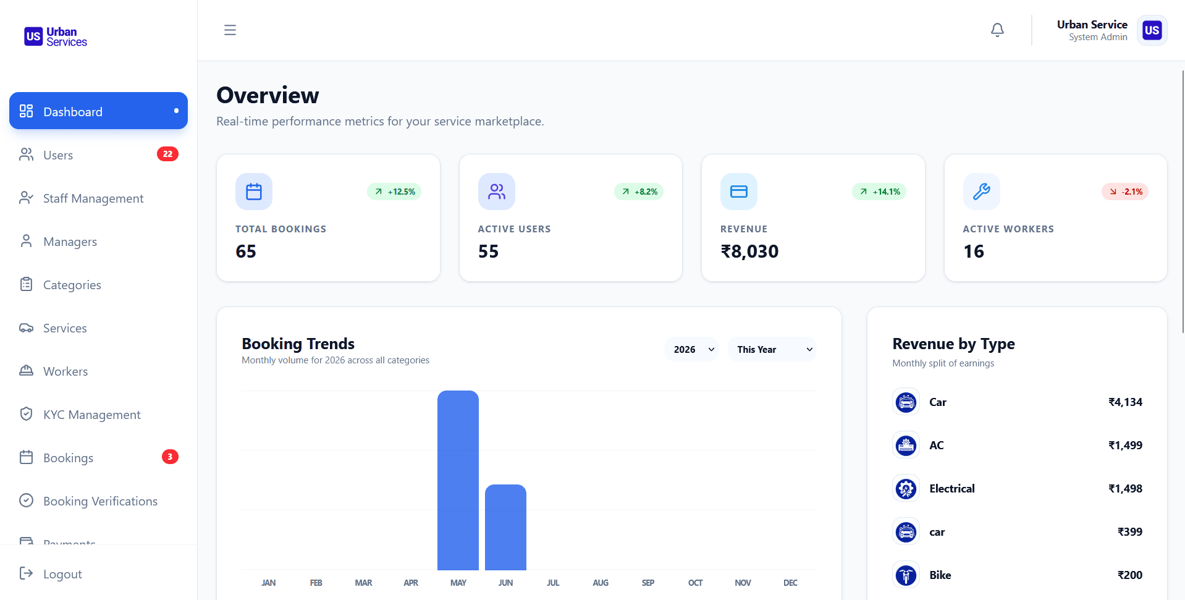1185x600 pixels.
Task: Click the page vertical scrollbar
Action: 1182,201
